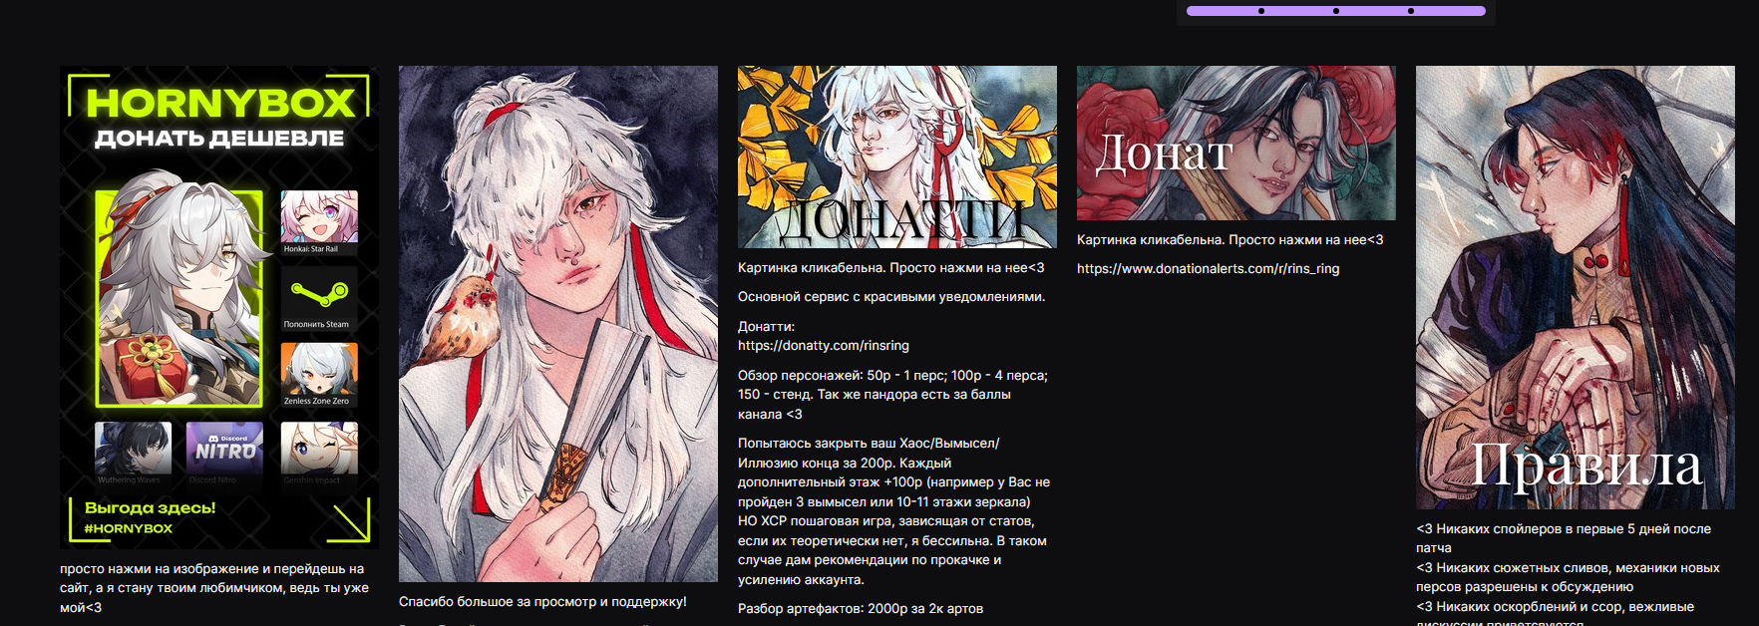Open the ДОНАТТИ banner image
Screen dimensions: 1759x626
(896, 157)
